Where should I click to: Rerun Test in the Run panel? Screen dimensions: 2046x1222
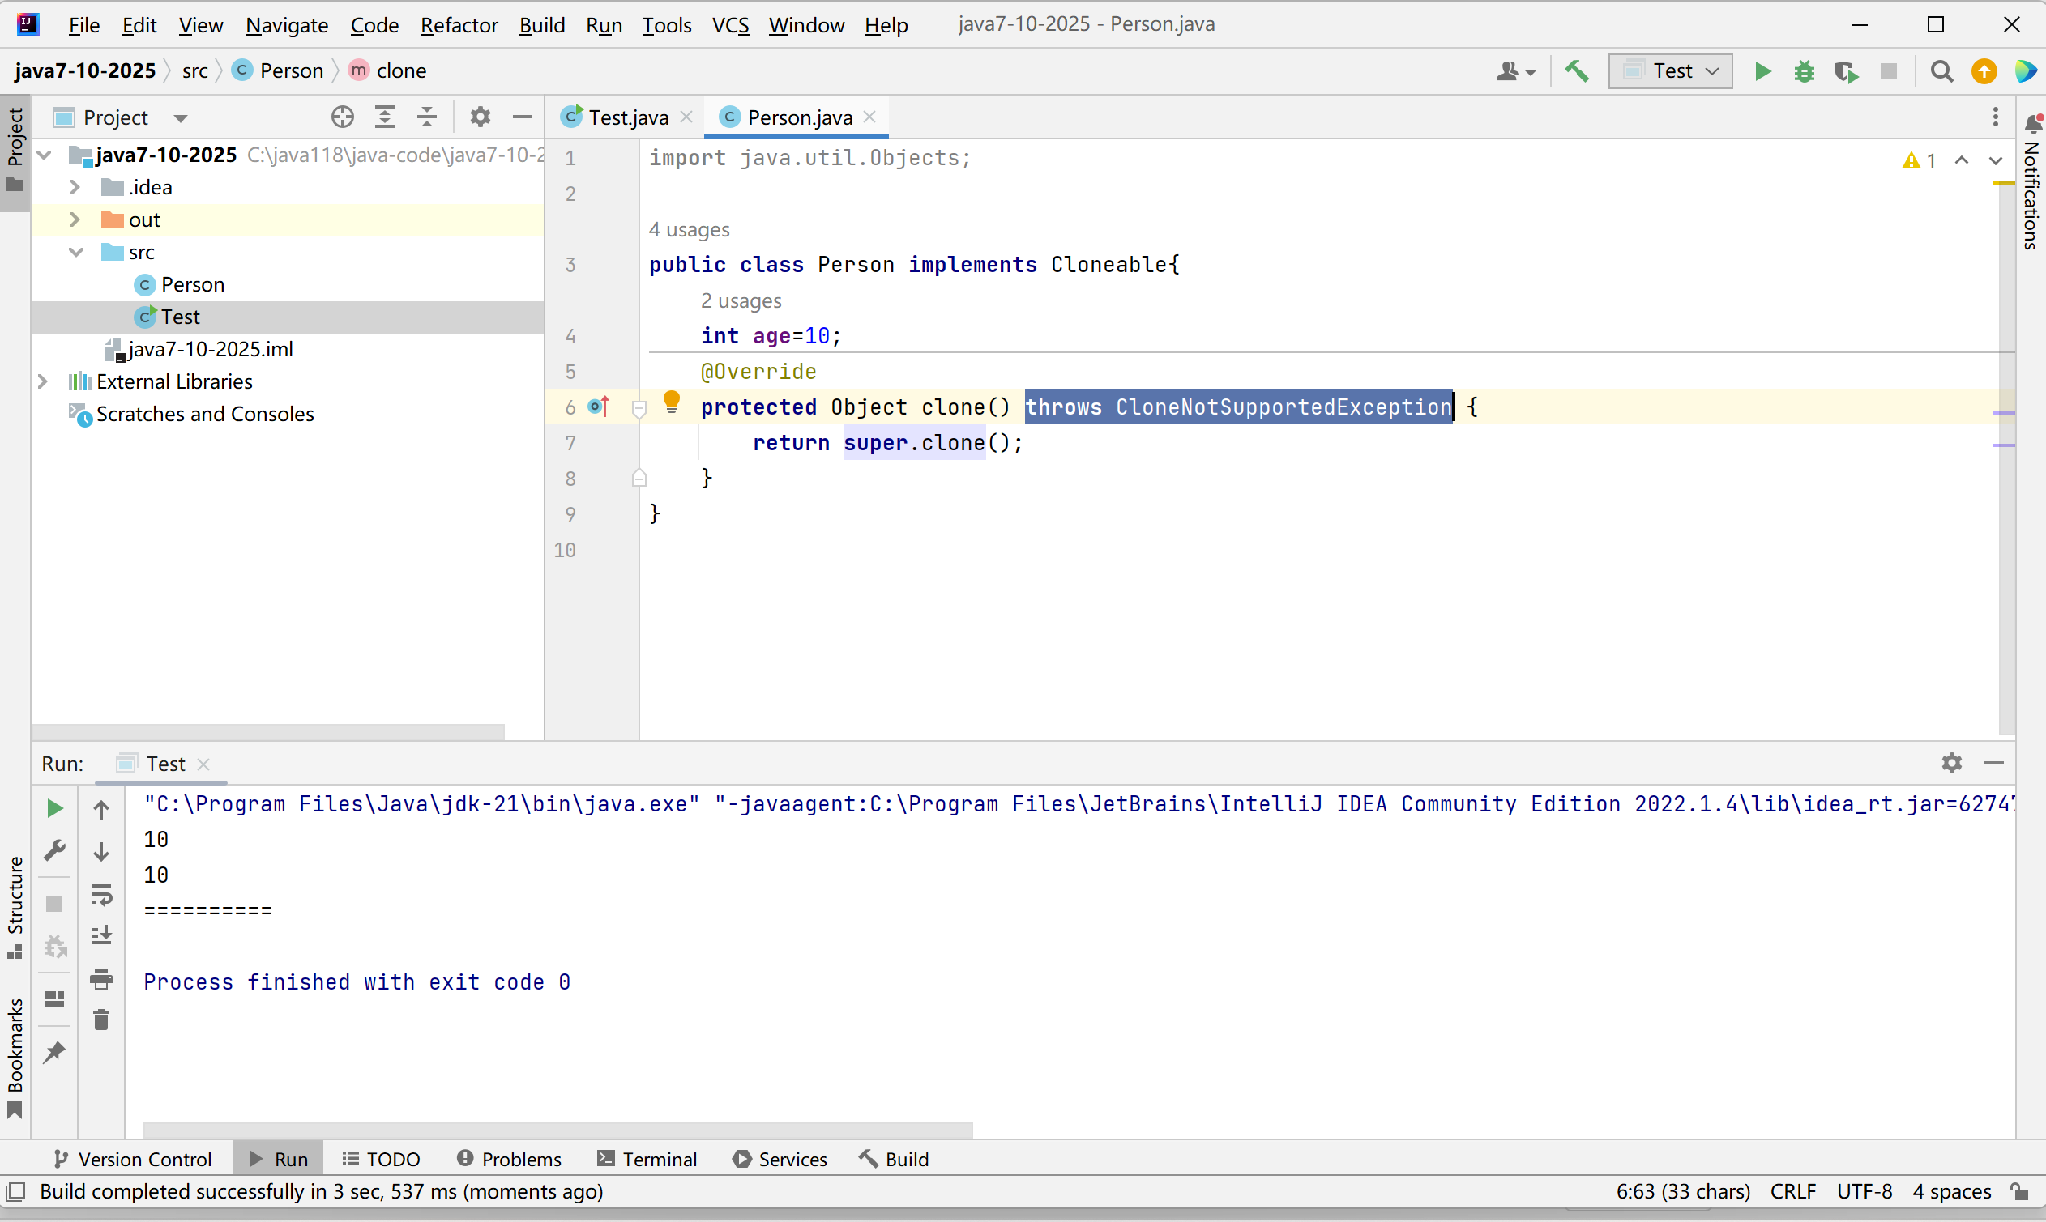pyautogui.click(x=54, y=809)
